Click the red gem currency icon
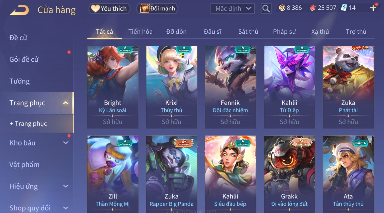The height and width of the screenshot is (213, 384). (x=313, y=8)
